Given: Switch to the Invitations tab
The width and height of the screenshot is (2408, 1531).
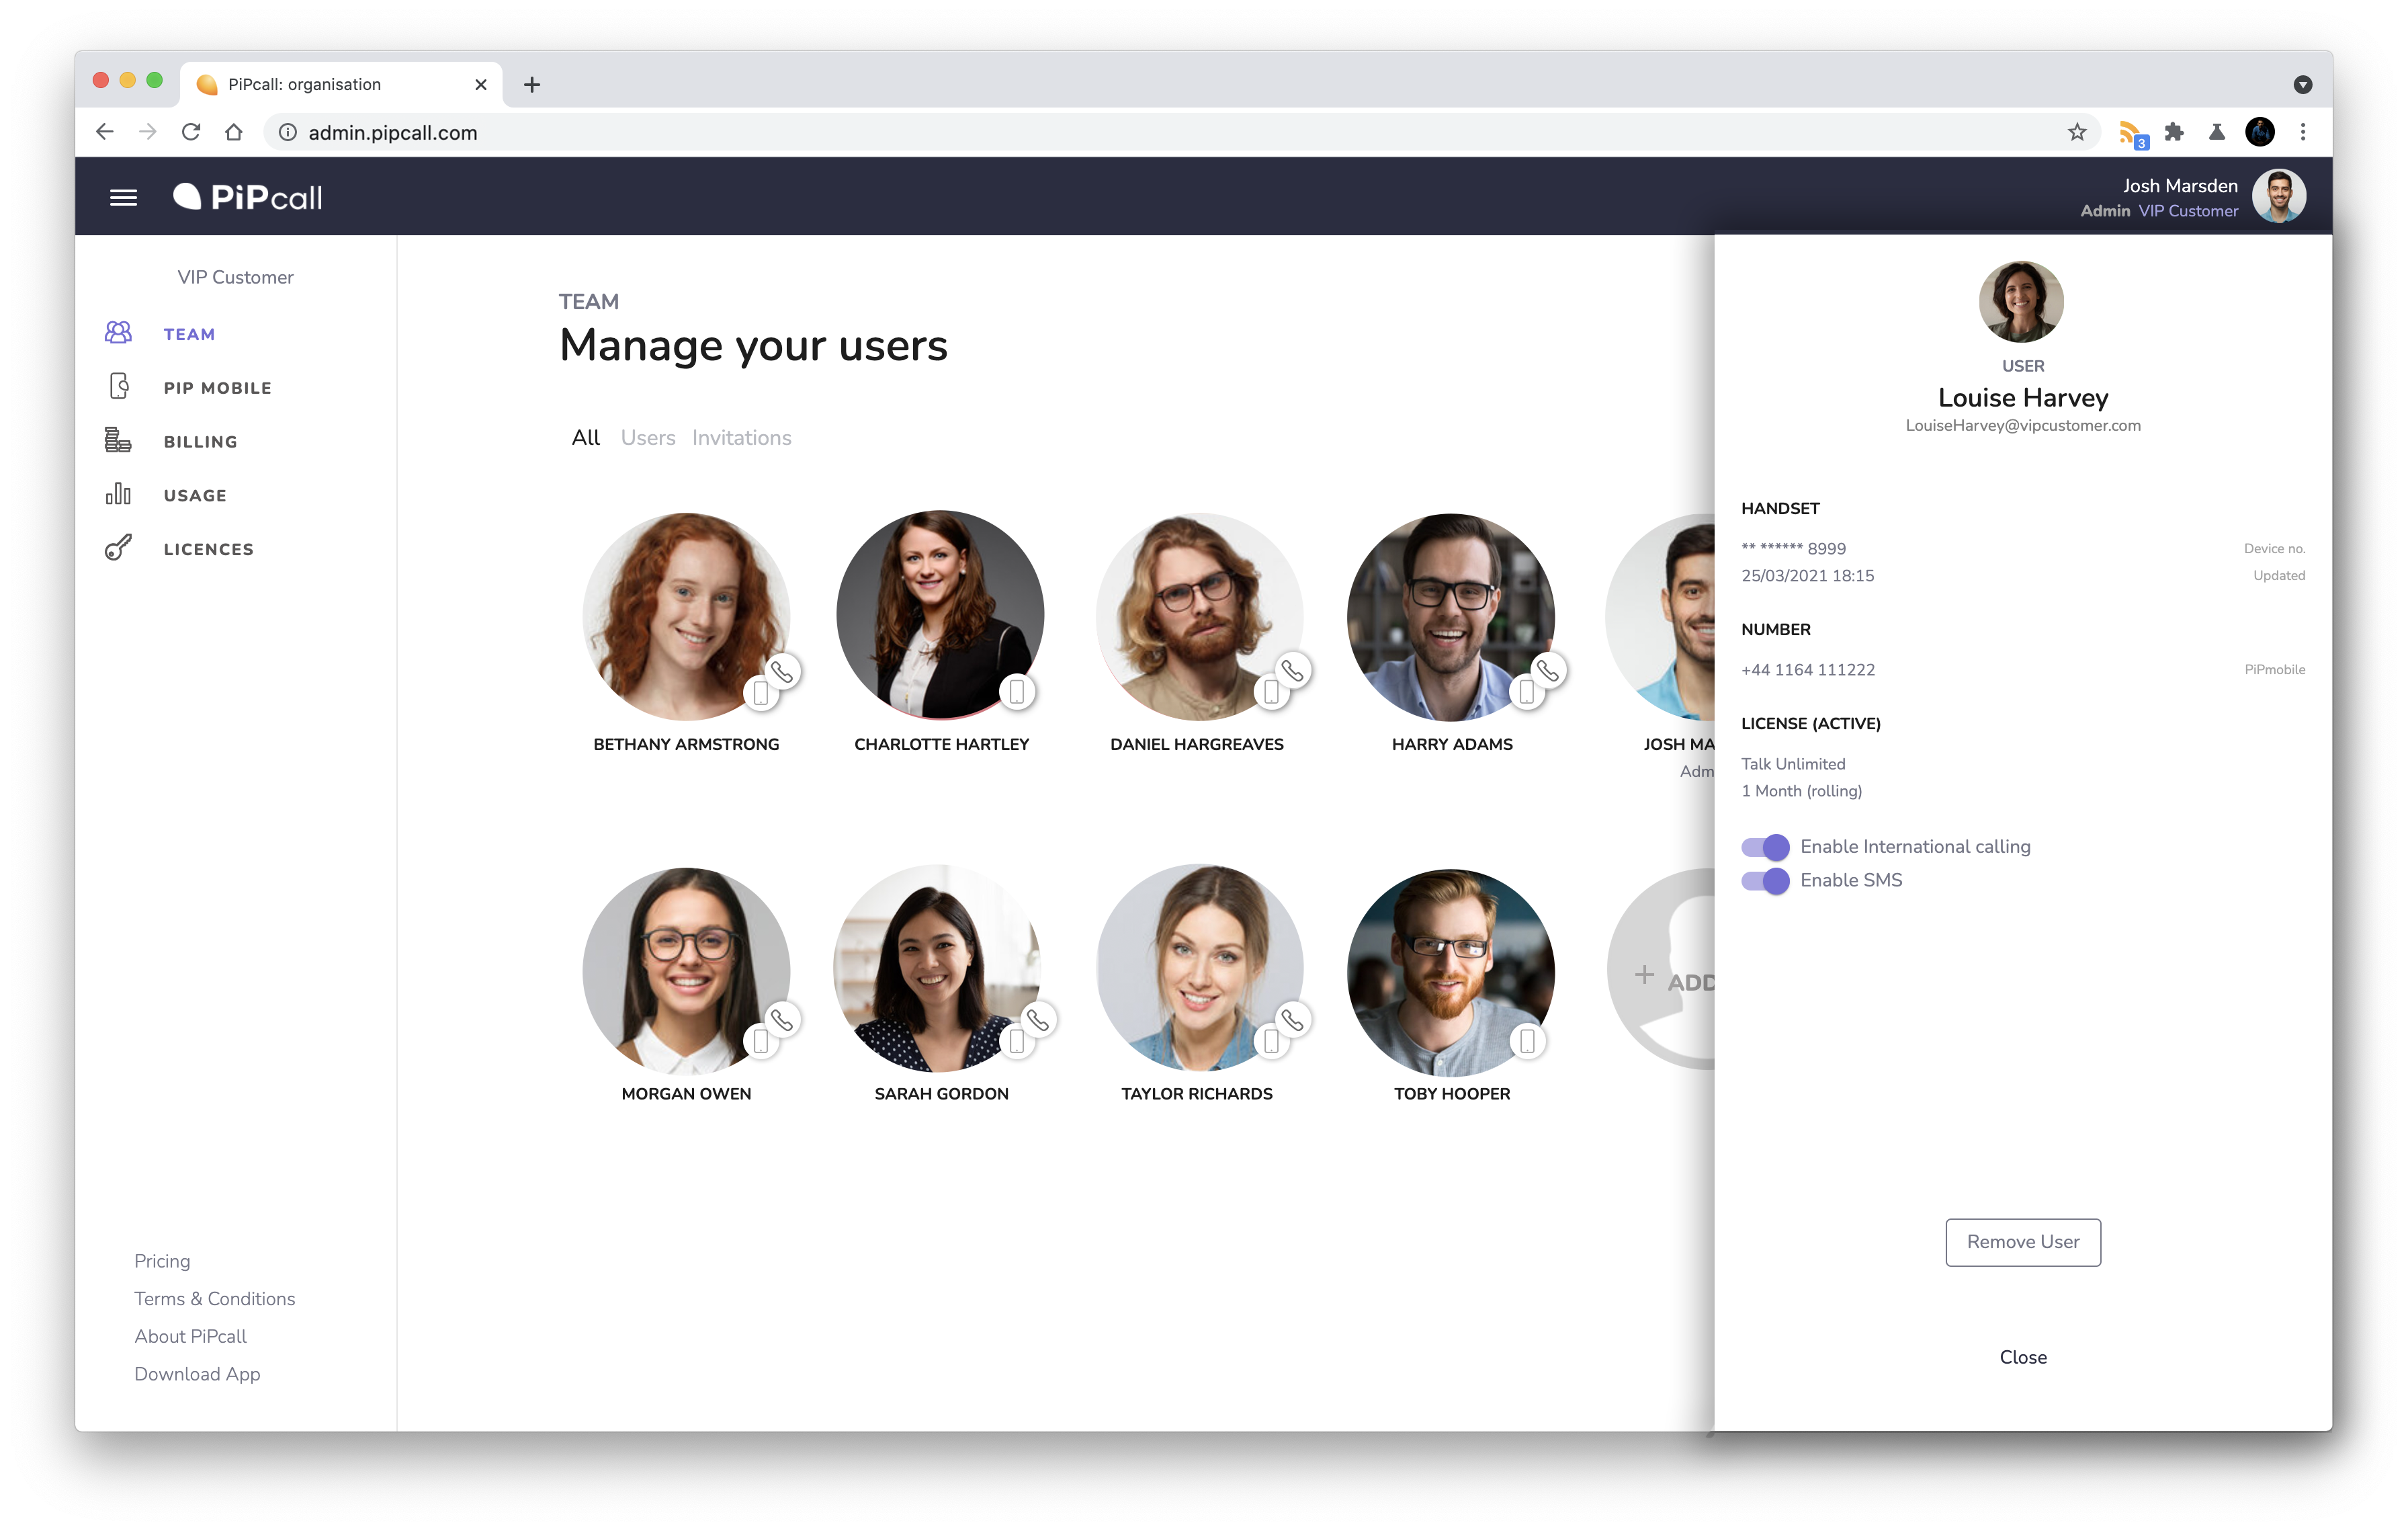Looking at the screenshot, I should (x=741, y=438).
